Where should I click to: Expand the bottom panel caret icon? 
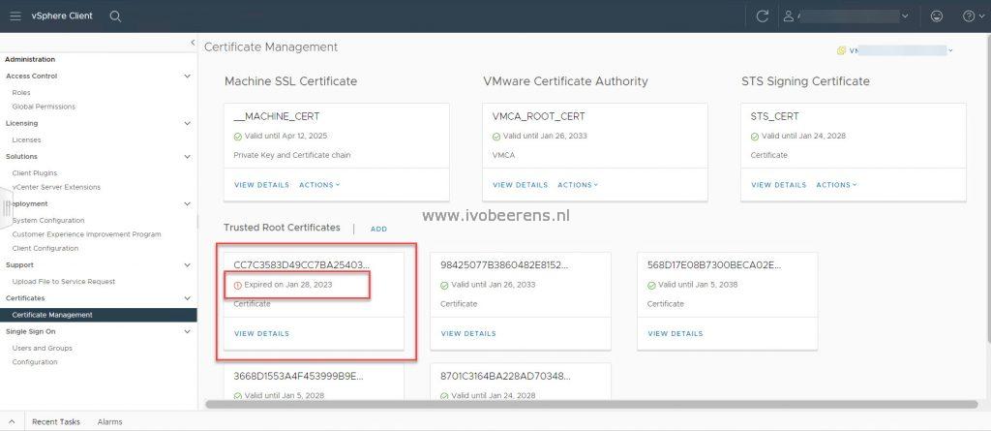tap(12, 421)
